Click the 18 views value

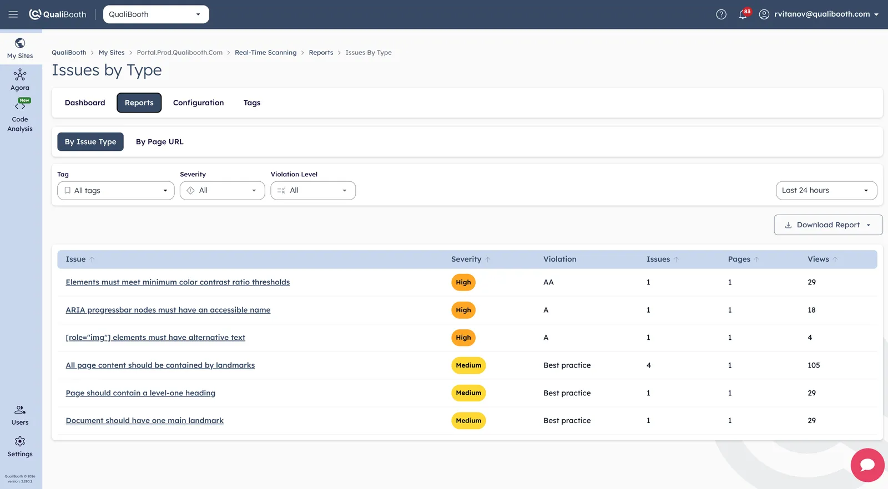pyautogui.click(x=811, y=310)
